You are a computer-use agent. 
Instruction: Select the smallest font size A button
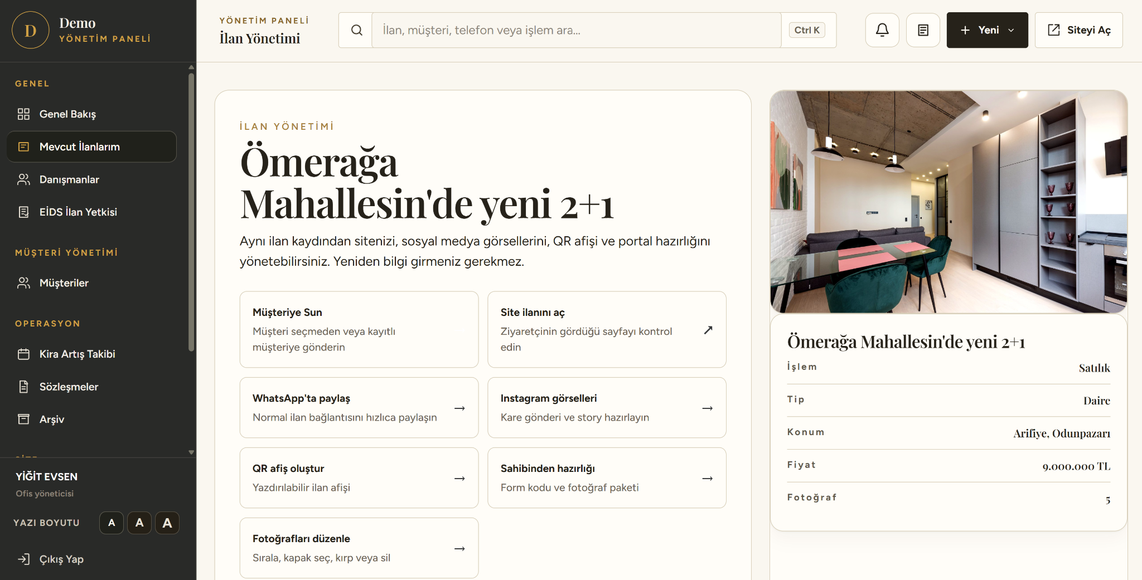(112, 523)
